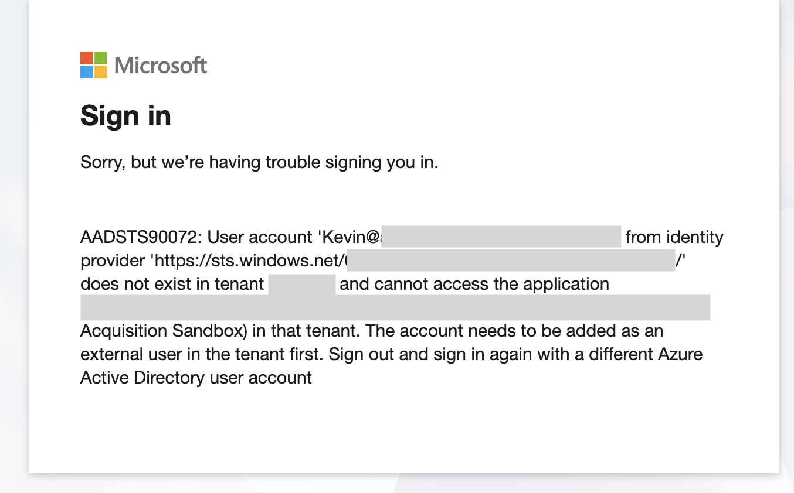Viewport: 794px width, 493px height.
Task: Click the "does not exist in tenant" text
Action: coord(172,284)
